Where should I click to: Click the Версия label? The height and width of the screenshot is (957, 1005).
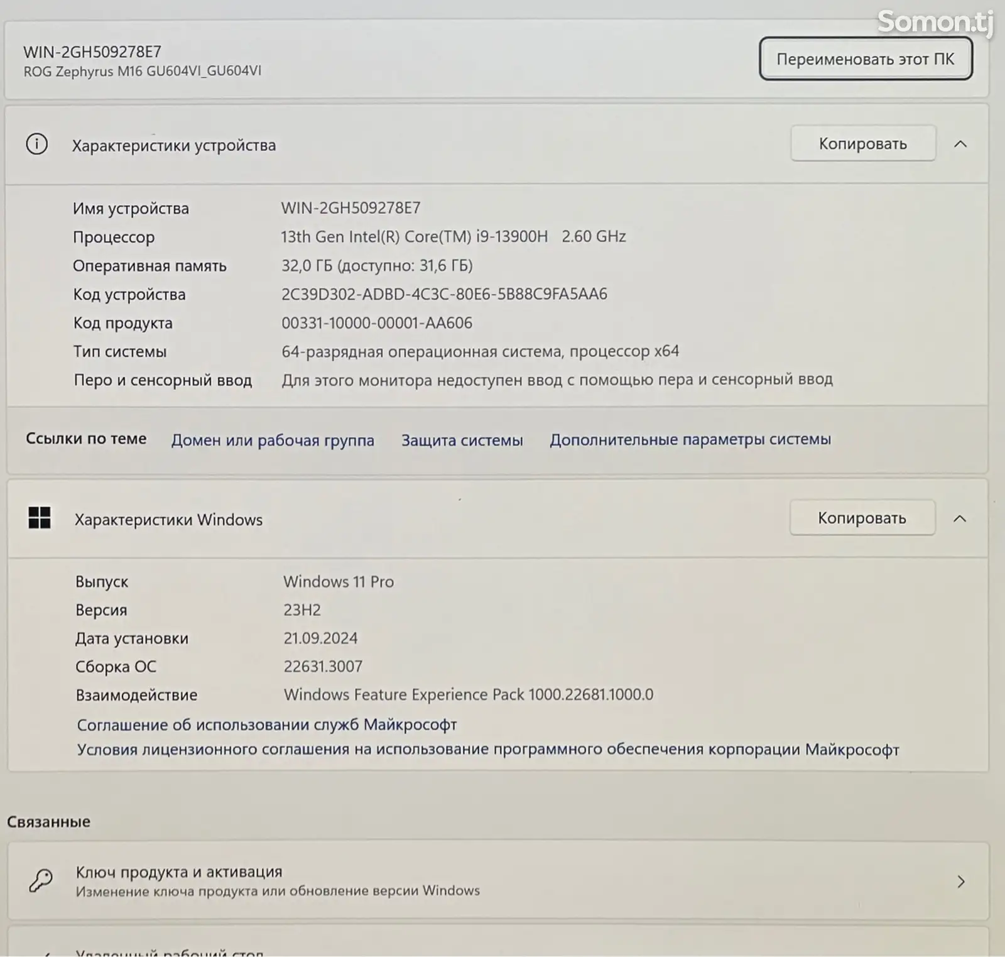coord(101,610)
